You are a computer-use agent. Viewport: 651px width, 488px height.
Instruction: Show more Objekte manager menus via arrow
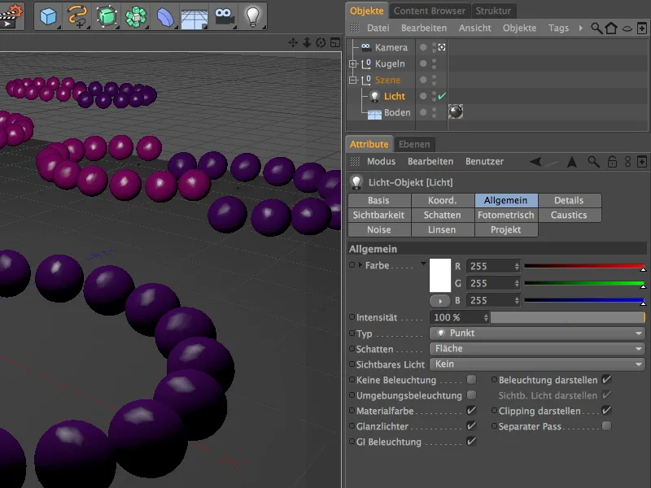click(x=580, y=28)
